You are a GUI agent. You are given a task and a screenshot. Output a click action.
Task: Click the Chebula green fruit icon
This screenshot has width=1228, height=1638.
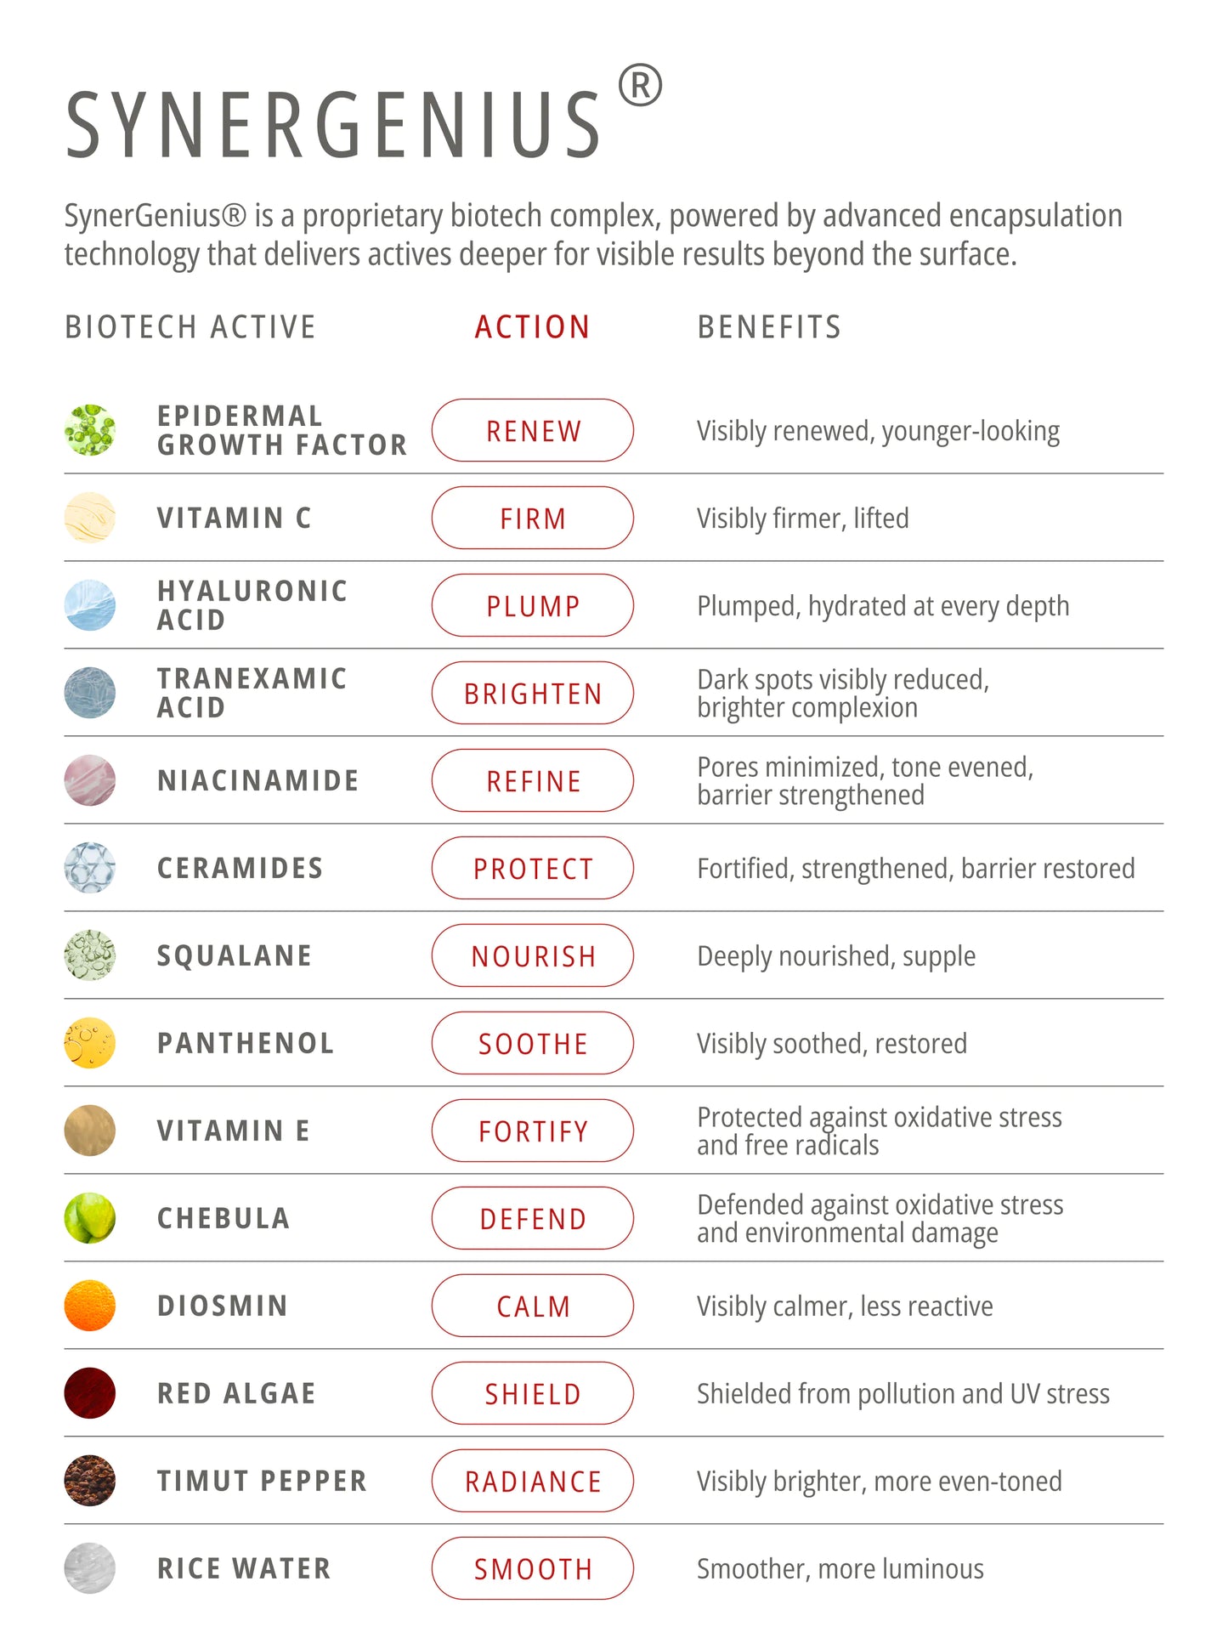click(90, 1218)
